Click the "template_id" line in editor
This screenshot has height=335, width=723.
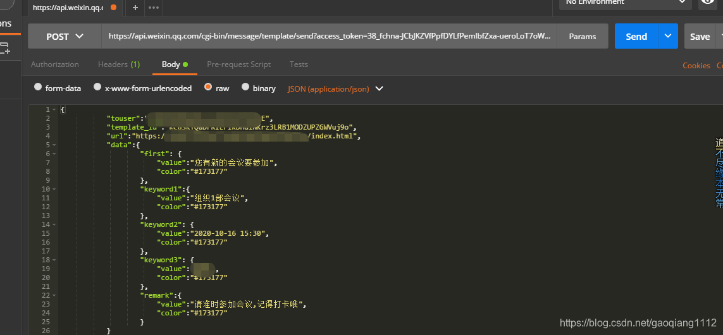pyautogui.click(x=230, y=127)
